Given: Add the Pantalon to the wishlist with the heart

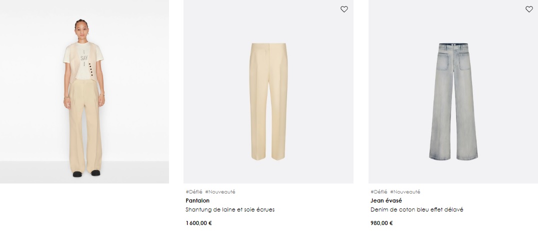Looking at the screenshot, I should 344,9.
